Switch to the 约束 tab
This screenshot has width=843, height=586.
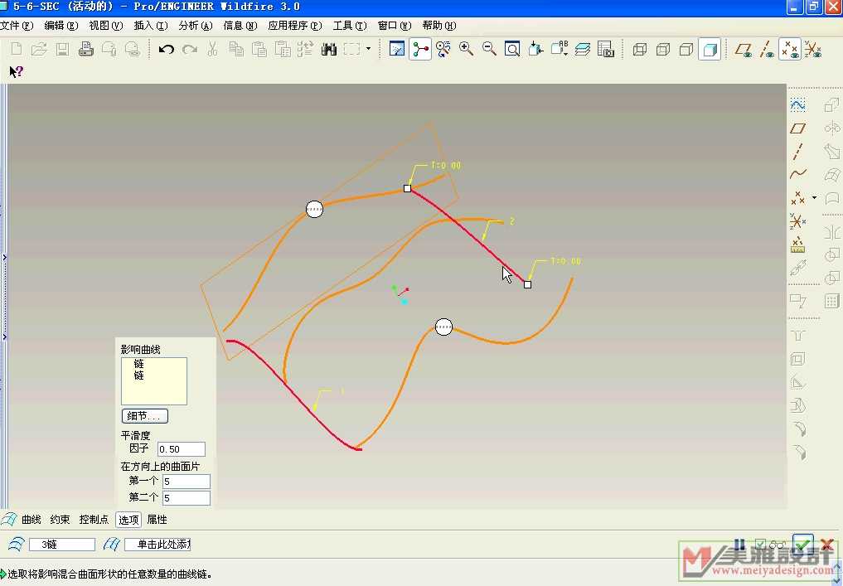(60, 520)
